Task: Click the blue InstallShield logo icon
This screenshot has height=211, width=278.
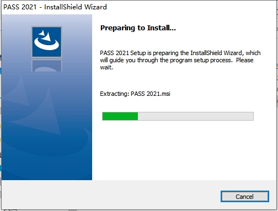Action: coord(47,42)
